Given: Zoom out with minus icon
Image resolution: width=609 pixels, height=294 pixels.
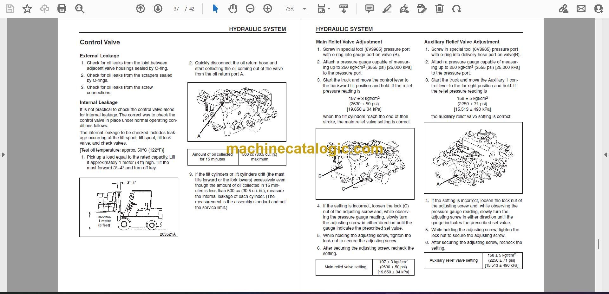Looking at the screenshot, I should (x=250, y=9).
